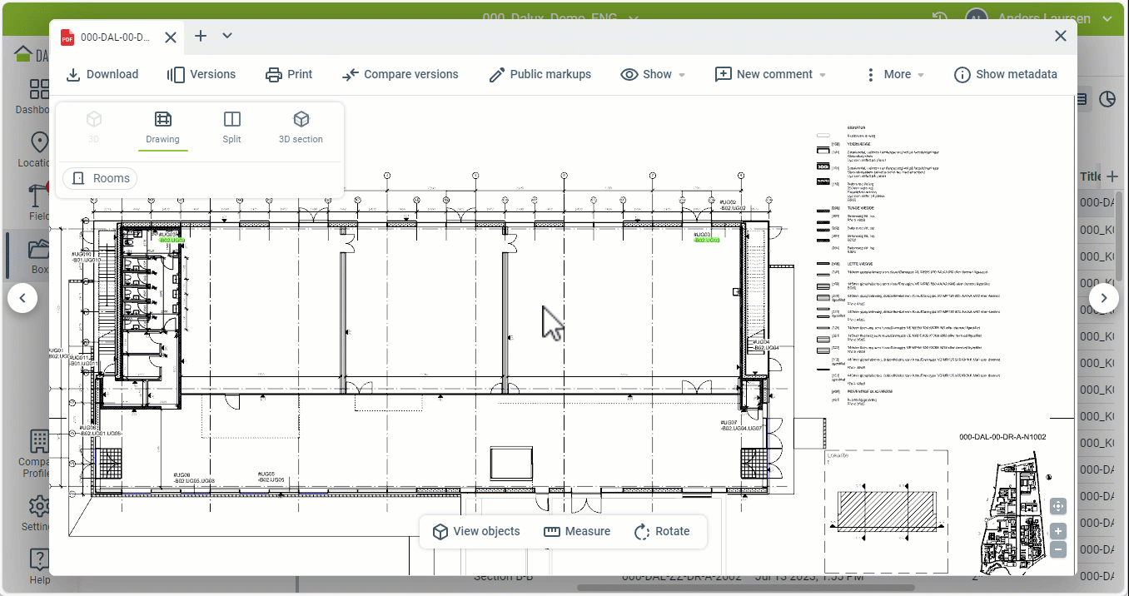This screenshot has width=1129, height=596.
Task: Add a new tab with plus
Action: (x=201, y=36)
